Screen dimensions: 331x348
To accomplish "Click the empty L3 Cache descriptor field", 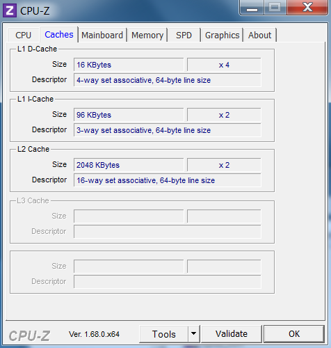I will (167, 232).
